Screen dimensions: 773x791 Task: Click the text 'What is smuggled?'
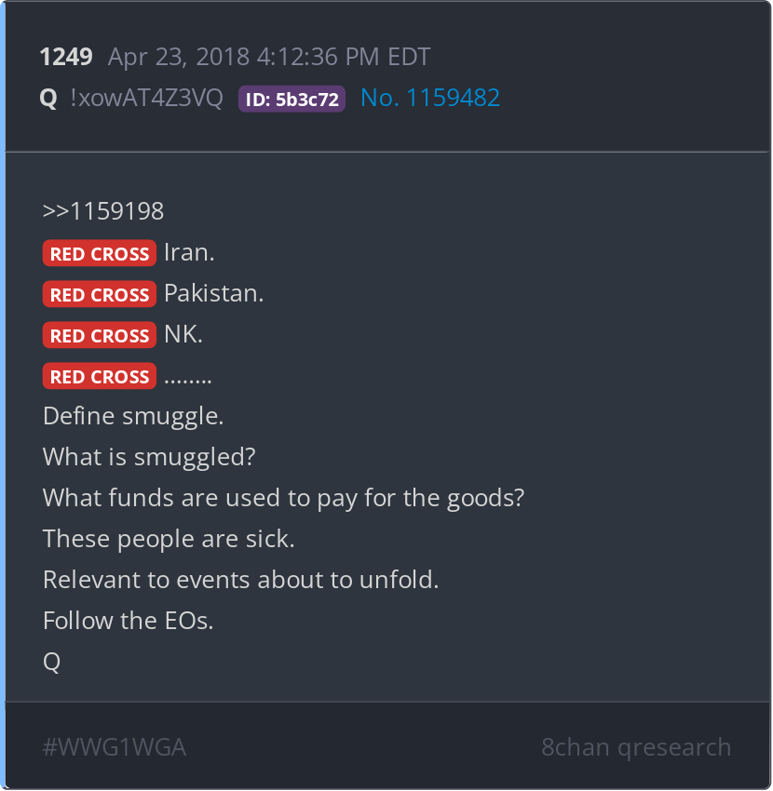point(149,458)
